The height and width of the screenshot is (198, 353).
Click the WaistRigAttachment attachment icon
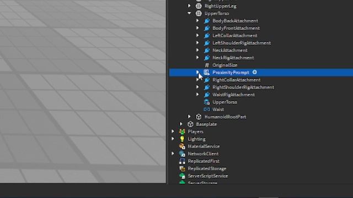point(207,95)
